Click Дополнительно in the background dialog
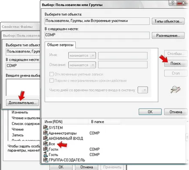 coord(22,102)
